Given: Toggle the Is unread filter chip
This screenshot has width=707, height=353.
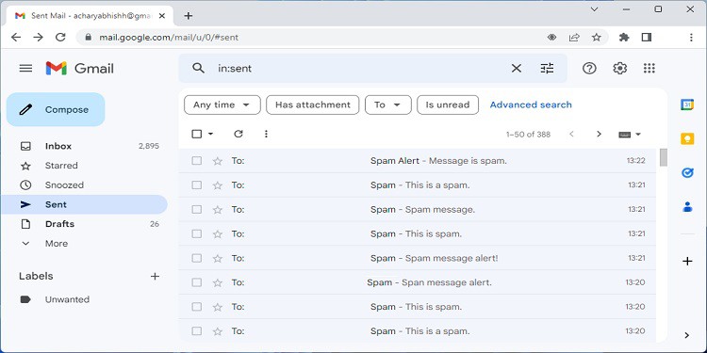Looking at the screenshot, I should click(x=448, y=104).
